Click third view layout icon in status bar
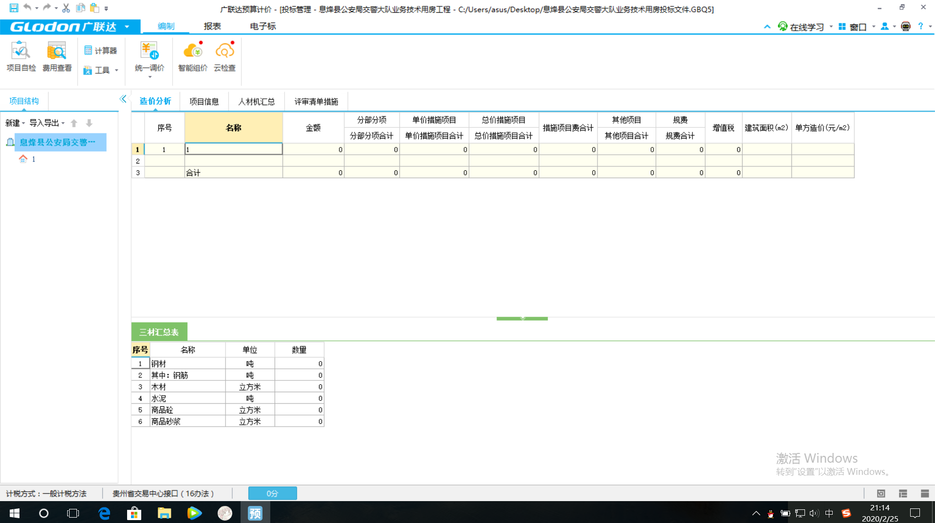 coord(925,493)
